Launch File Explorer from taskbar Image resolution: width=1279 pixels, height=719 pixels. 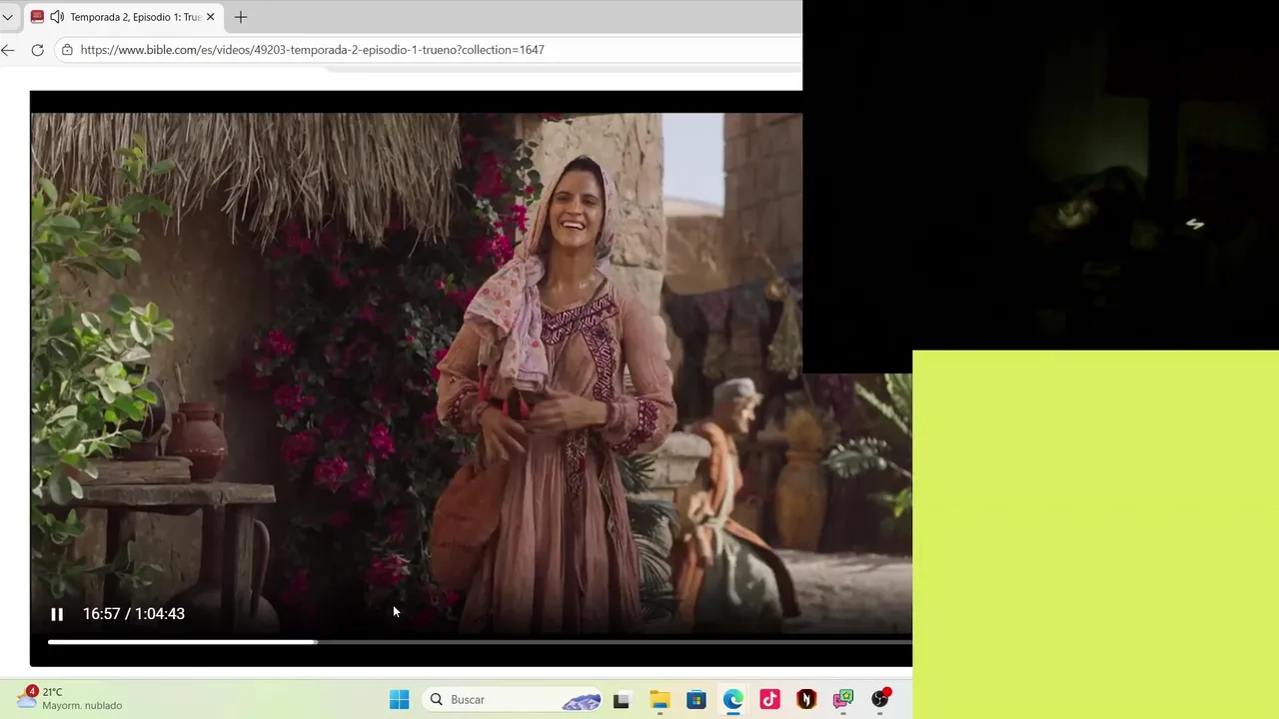point(659,700)
